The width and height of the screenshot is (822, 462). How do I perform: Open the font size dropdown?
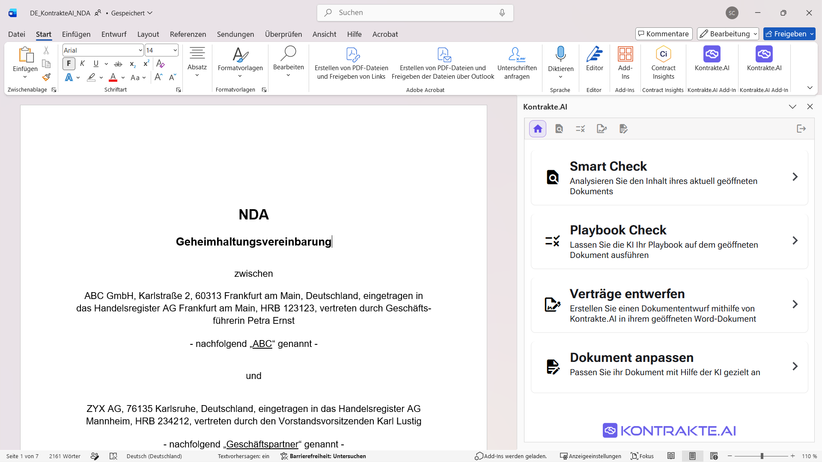175,50
